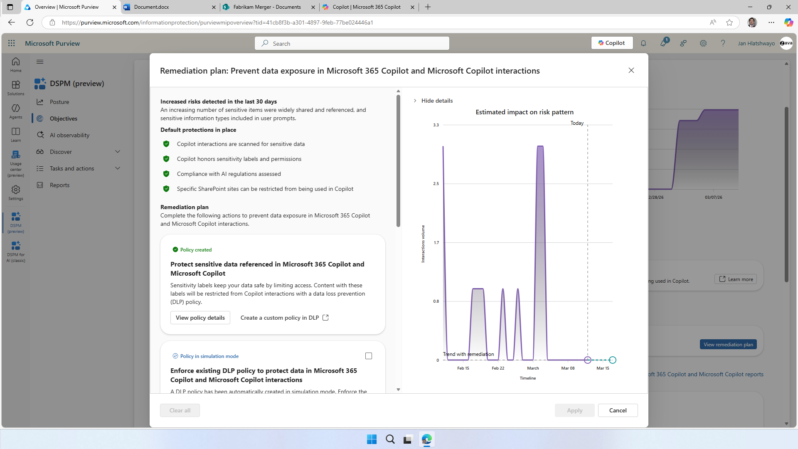798x449 pixels.
Task: Add this page to favorites star
Action: click(729, 22)
